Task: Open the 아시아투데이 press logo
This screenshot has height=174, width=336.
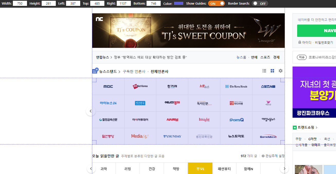Action: point(140,120)
